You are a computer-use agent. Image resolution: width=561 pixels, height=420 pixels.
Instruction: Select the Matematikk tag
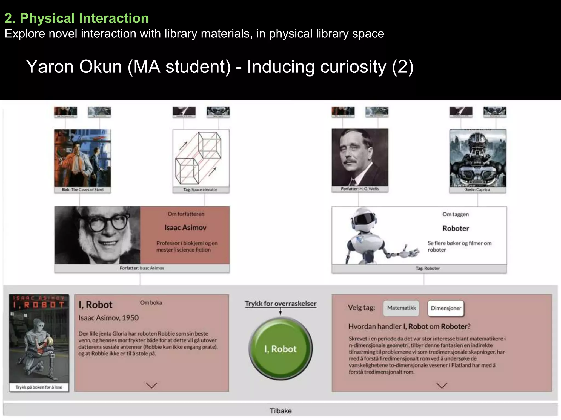(401, 308)
